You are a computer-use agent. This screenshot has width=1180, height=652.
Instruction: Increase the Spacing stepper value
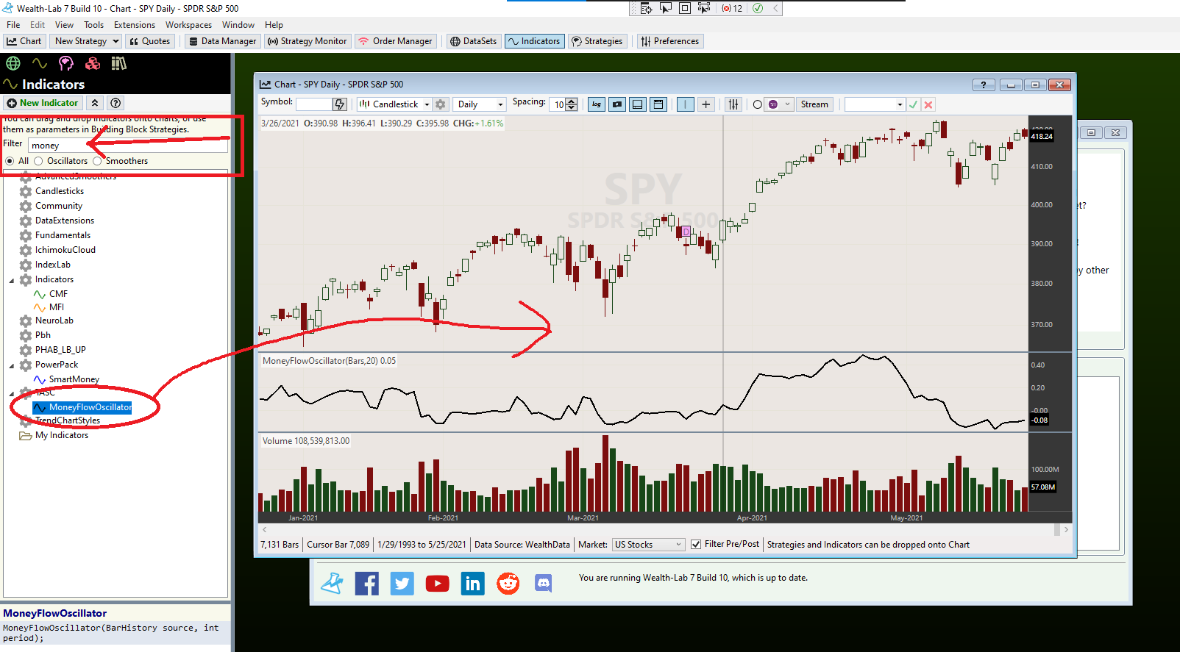[x=572, y=101]
